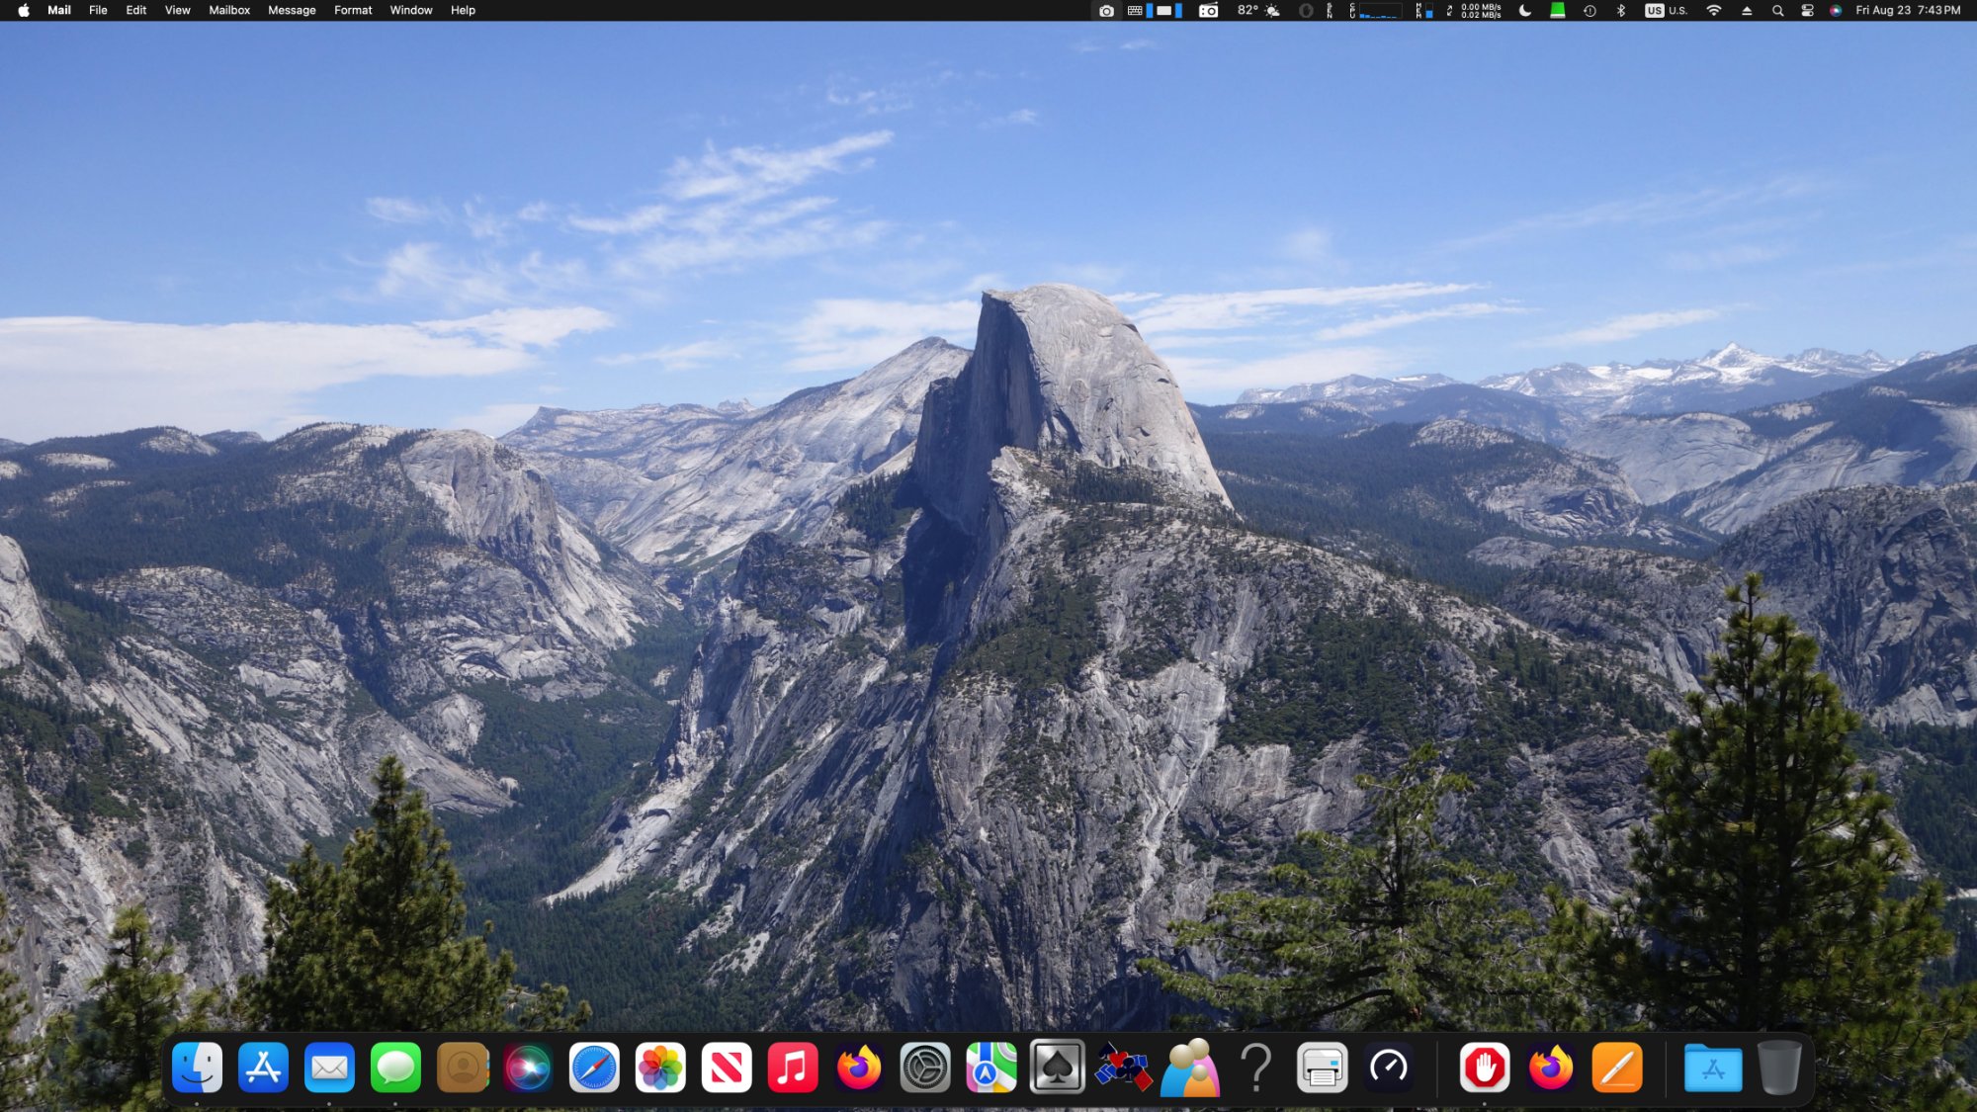Launch Siri from the Dock
This screenshot has width=1977, height=1112.
[528, 1068]
